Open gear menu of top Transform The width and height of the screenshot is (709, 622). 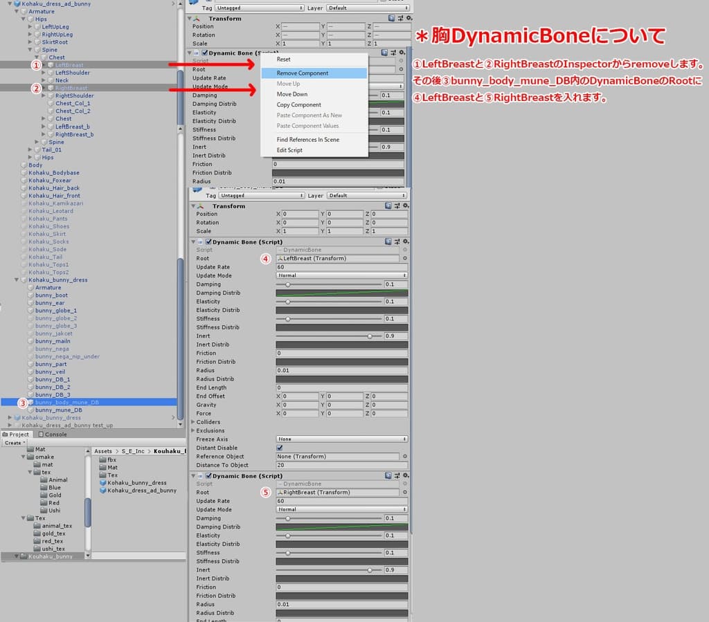pos(409,18)
